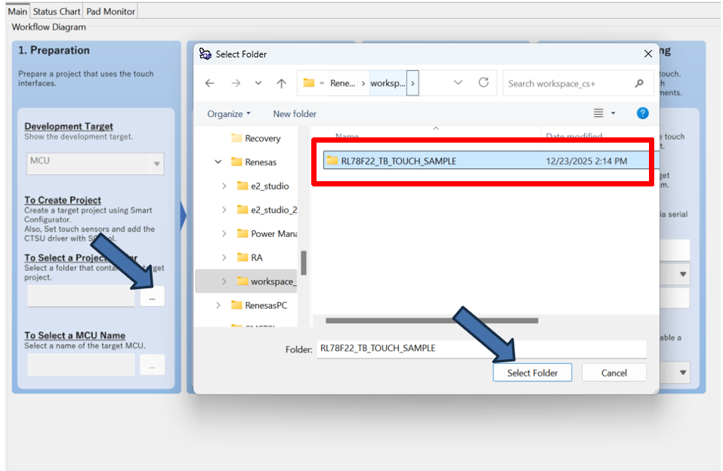
Task: Expand the workspace_ tree node
Action: tap(224, 281)
